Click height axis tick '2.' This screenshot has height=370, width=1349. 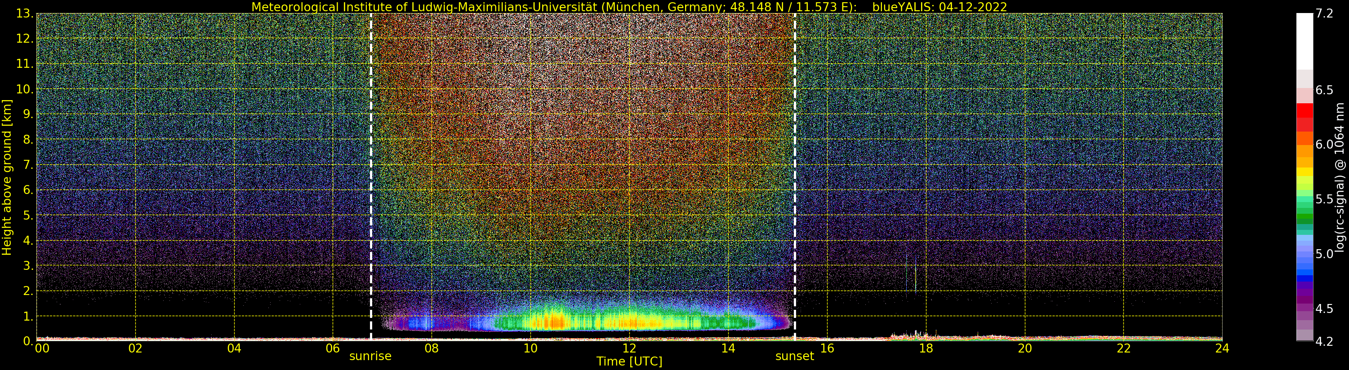coord(28,291)
